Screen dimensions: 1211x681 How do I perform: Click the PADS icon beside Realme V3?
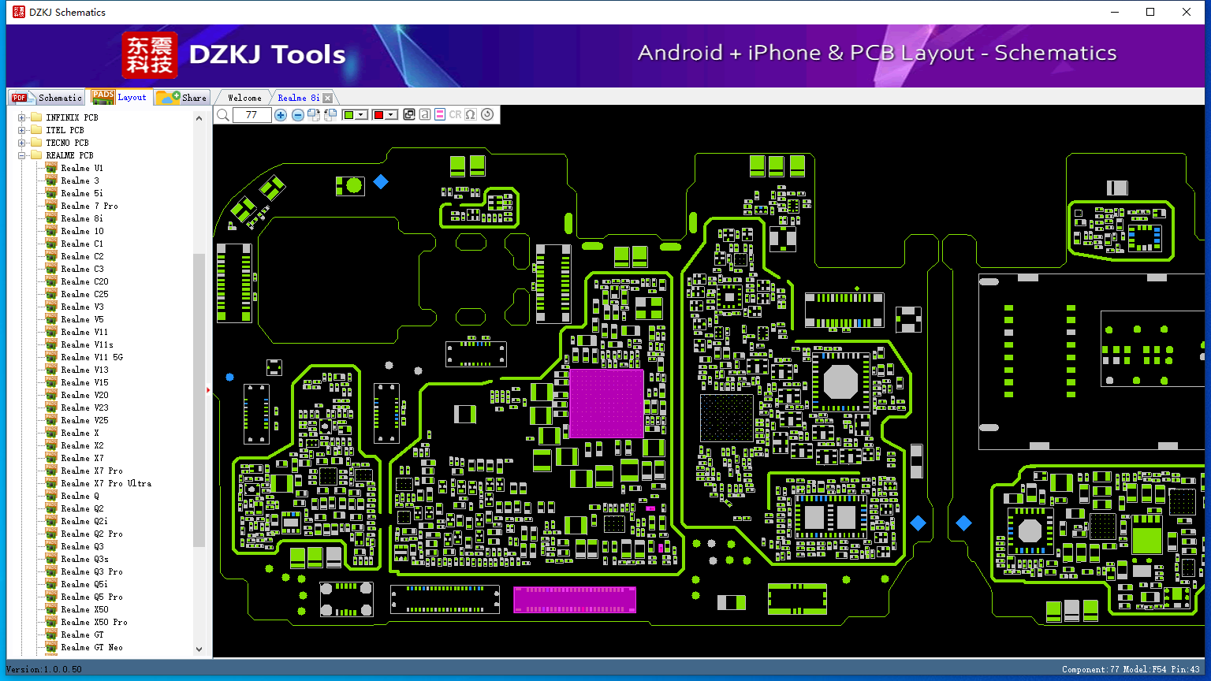(x=51, y=307)
